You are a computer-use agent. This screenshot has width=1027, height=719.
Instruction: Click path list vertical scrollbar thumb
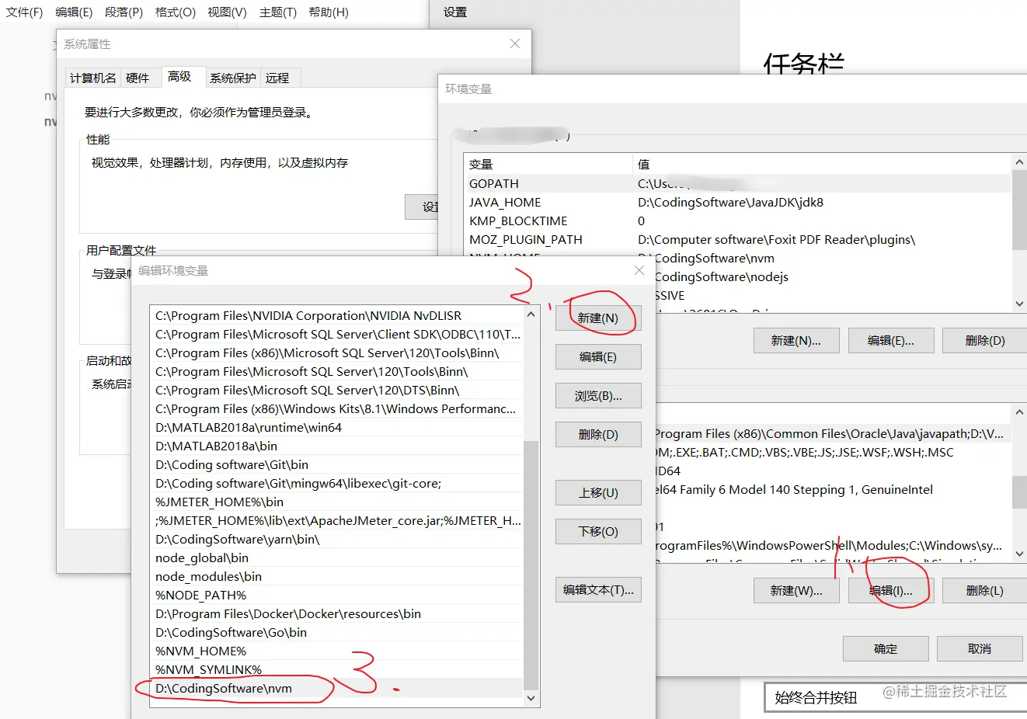tap(531, 565)
